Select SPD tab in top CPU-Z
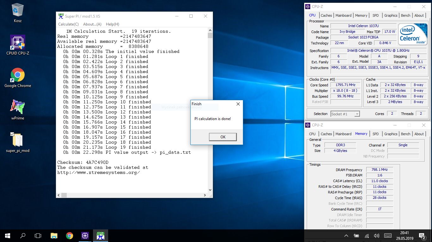 (375, 15)
